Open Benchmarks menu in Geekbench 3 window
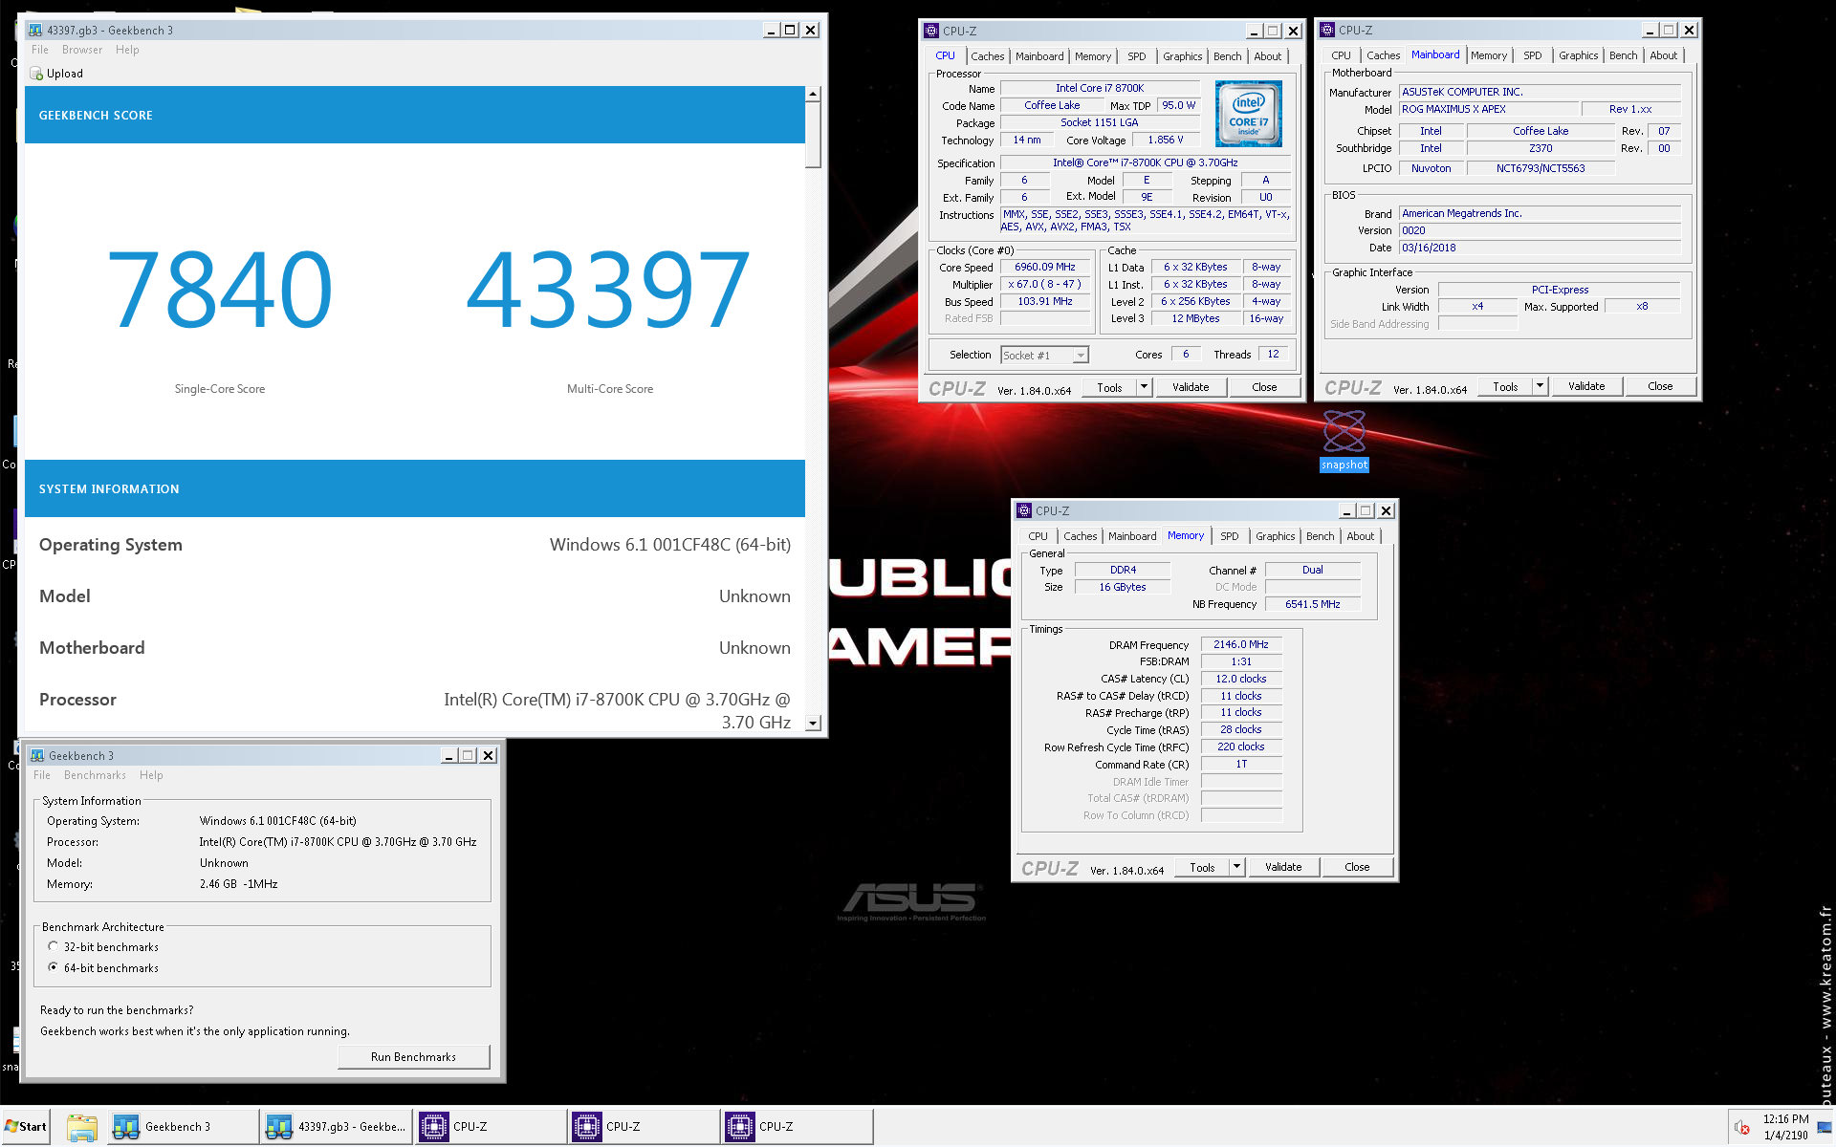 point(95,775)
